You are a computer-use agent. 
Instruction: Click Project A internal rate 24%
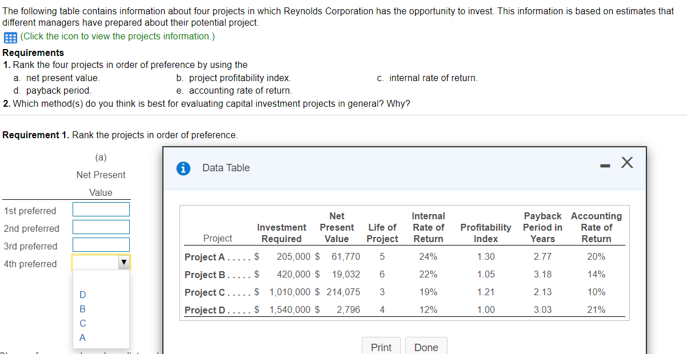click(428, 257)
